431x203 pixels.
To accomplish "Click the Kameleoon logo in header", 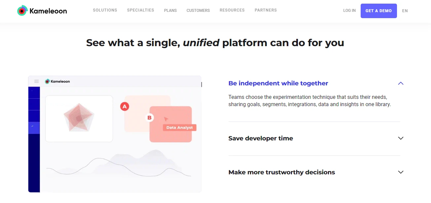I will click(x=42, y=11).
